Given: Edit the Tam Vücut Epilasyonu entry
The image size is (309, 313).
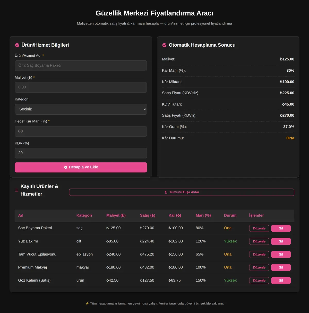Looking at the screenshot, I should click(259, 255).
